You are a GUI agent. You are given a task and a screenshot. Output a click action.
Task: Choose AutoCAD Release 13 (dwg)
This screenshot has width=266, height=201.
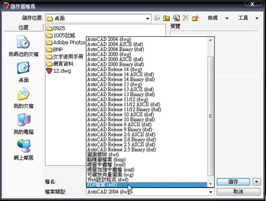[147, 84]
